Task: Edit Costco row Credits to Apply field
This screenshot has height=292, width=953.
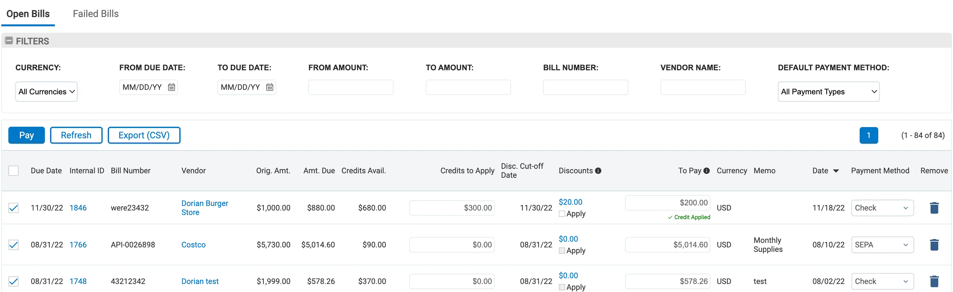Action: point(452,245)
